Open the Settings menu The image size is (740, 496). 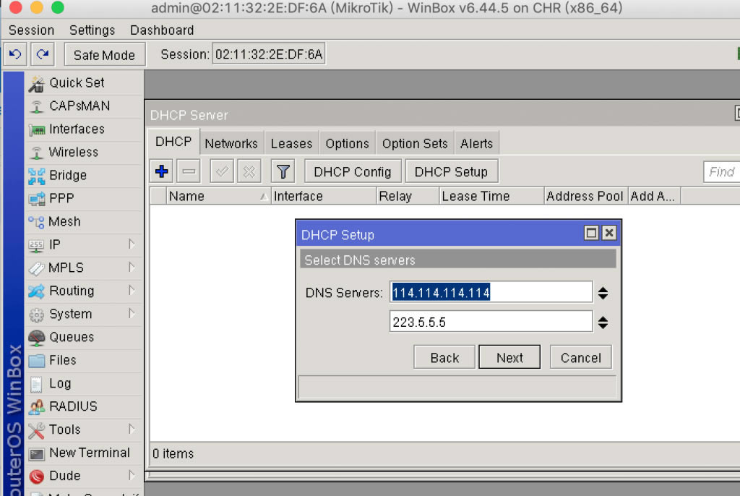(x=92, y=30)
